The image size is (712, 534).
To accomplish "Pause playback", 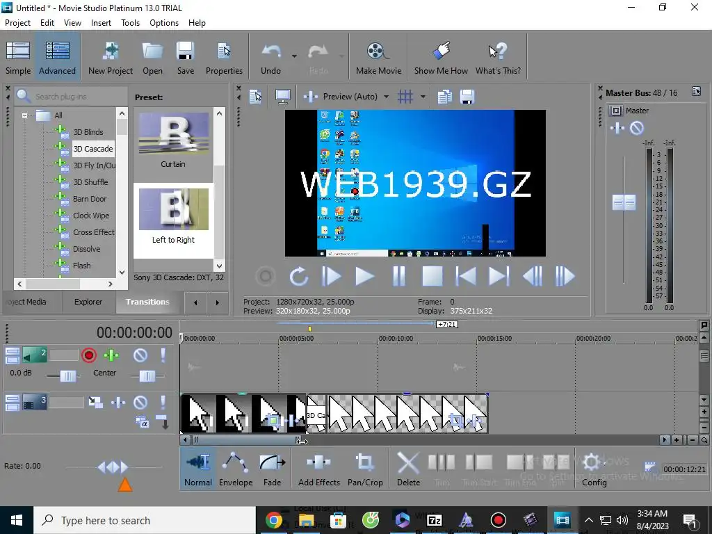I will (398, 276).
